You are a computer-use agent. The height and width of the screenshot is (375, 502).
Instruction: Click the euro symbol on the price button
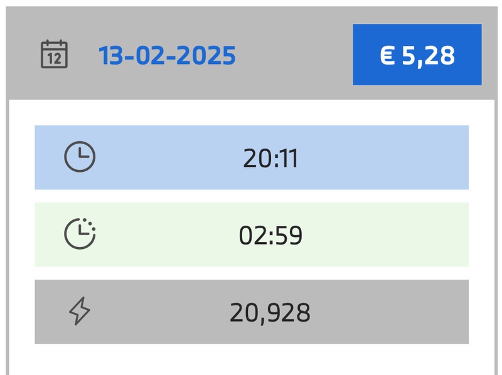[387, 56]
